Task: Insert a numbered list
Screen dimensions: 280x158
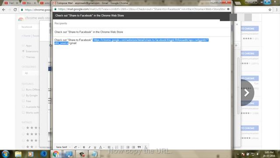Action: (117, 147)
